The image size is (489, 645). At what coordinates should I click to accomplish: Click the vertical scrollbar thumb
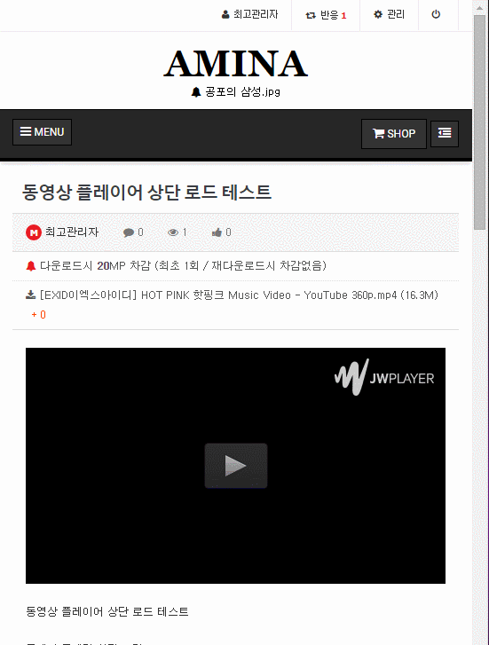pos(479,122)
